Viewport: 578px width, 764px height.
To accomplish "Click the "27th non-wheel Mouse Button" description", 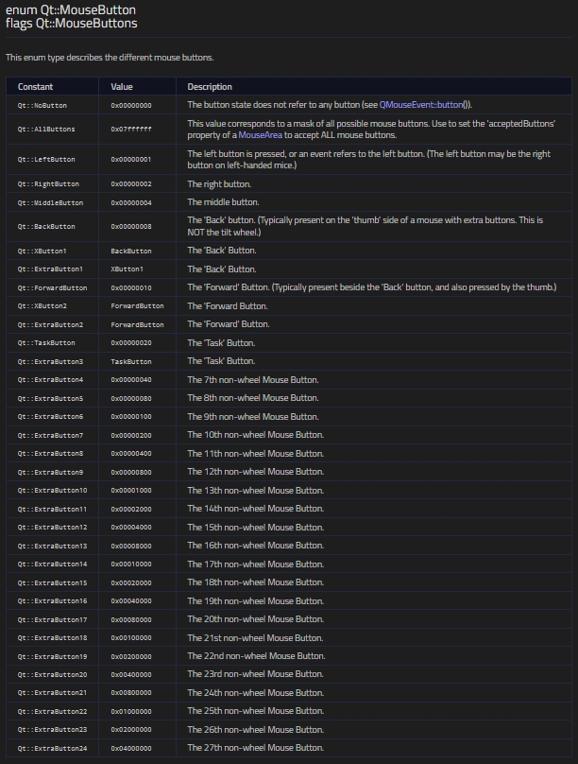I will click(x=255, y=749).
